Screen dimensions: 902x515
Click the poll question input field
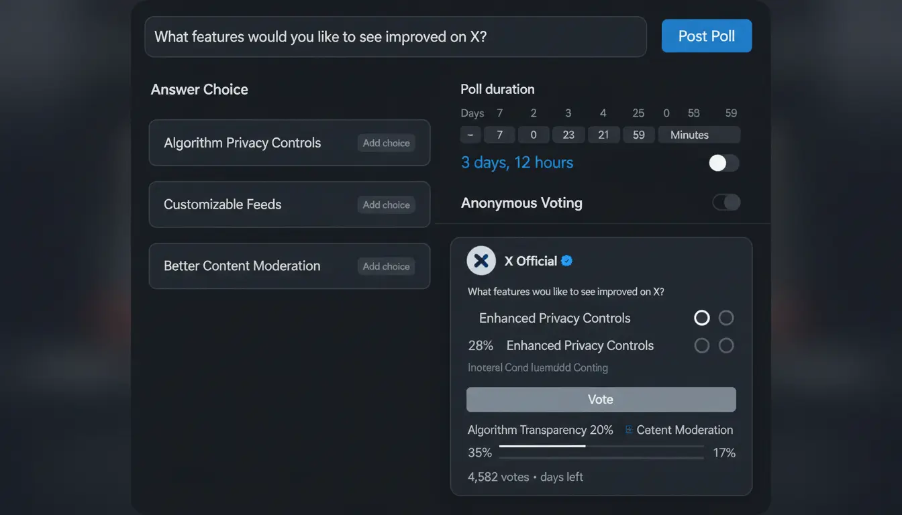point(396,37)
